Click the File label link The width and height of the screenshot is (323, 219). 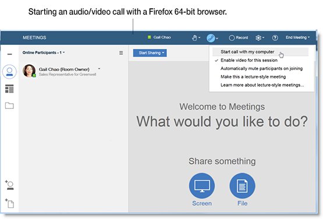coord(242,203)
